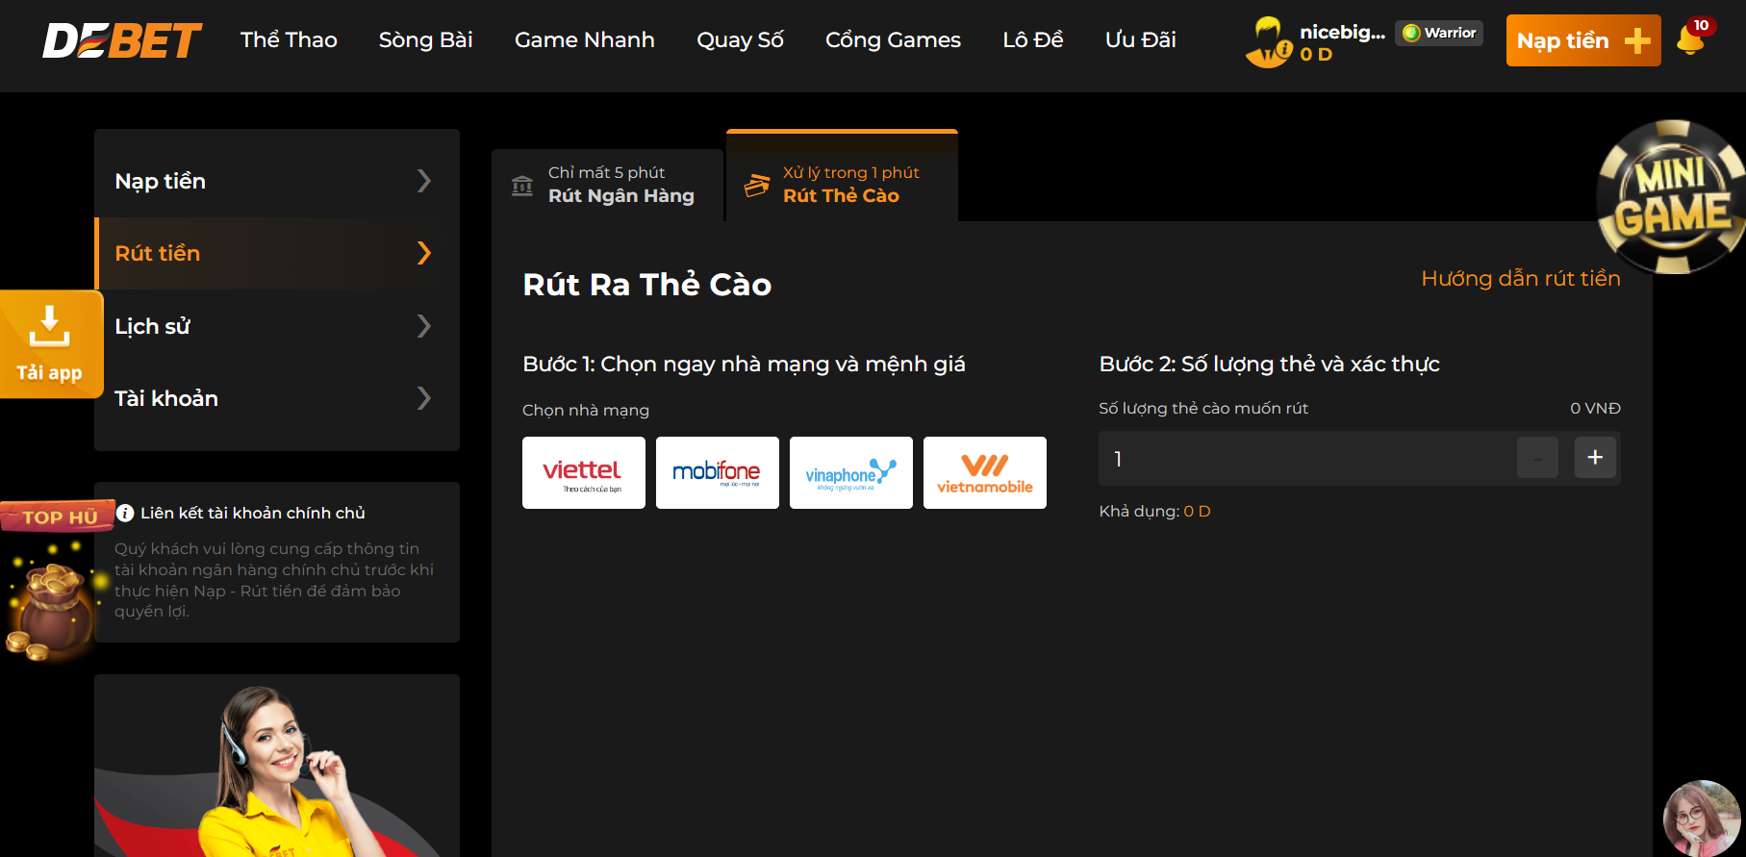
Task: Click the bank icon on Rút Ngân Hàng
Action: click(522, 186)
